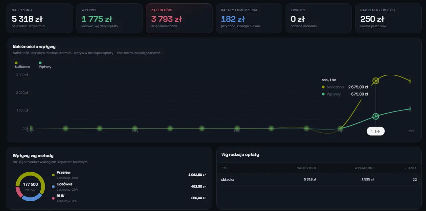Click the BLIK color square in method list

coord(53,198)
